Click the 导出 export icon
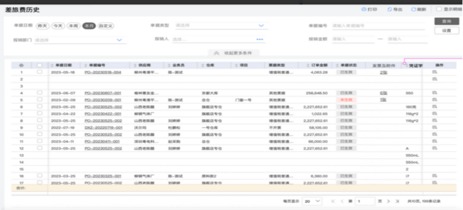 pos(390,9)
